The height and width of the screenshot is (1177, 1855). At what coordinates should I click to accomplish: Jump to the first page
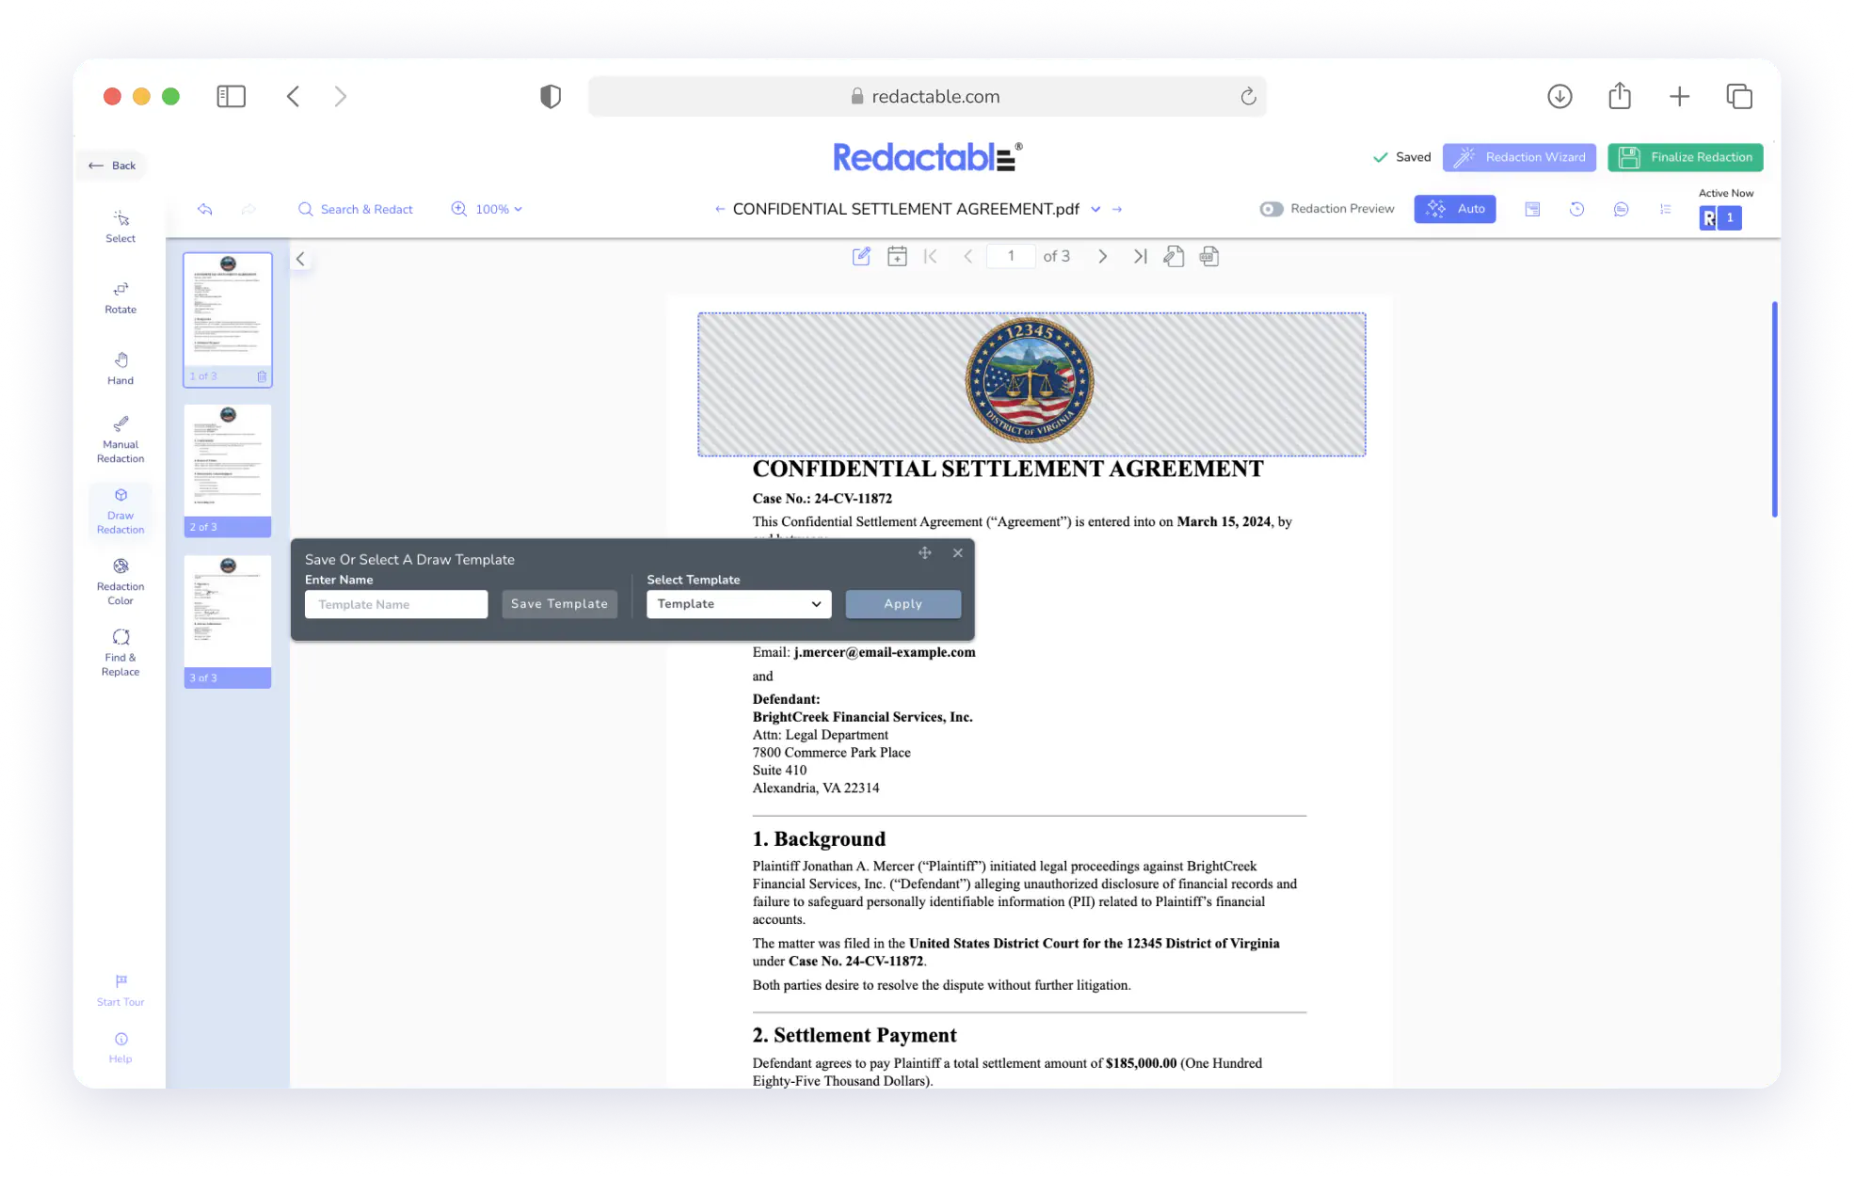(931, 256)
